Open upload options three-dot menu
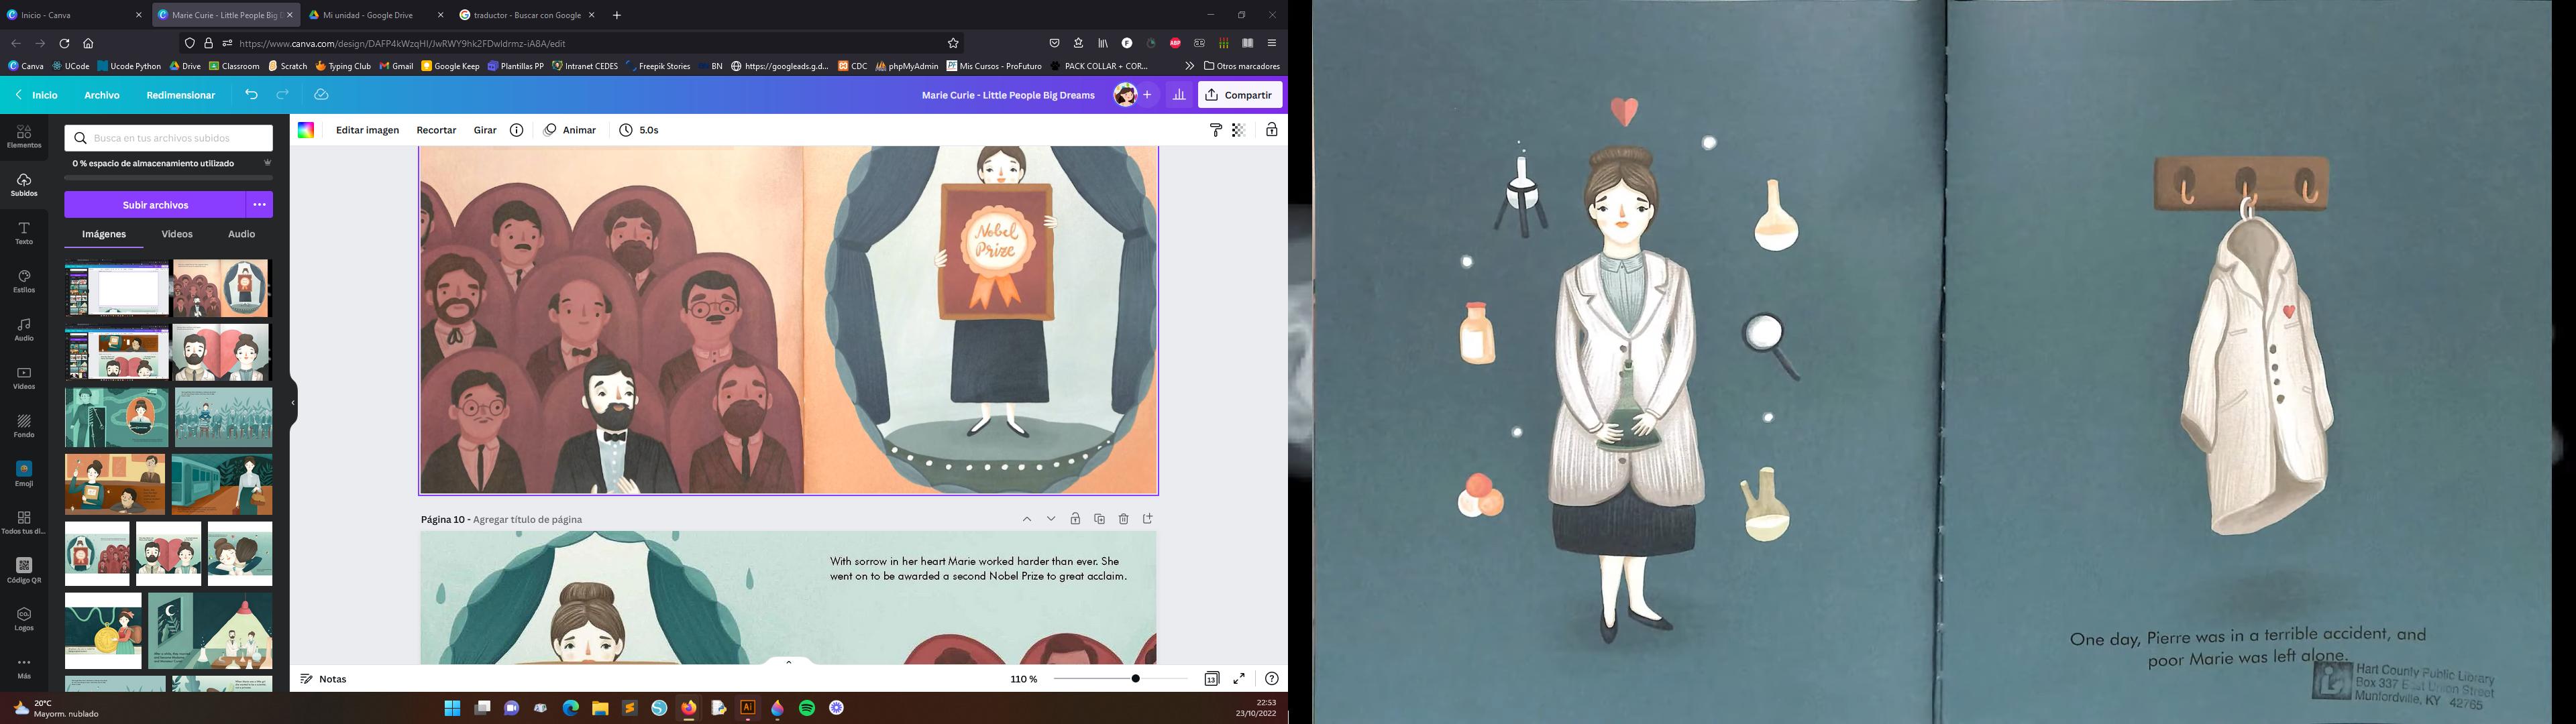2576x724 pixels. 260,205
